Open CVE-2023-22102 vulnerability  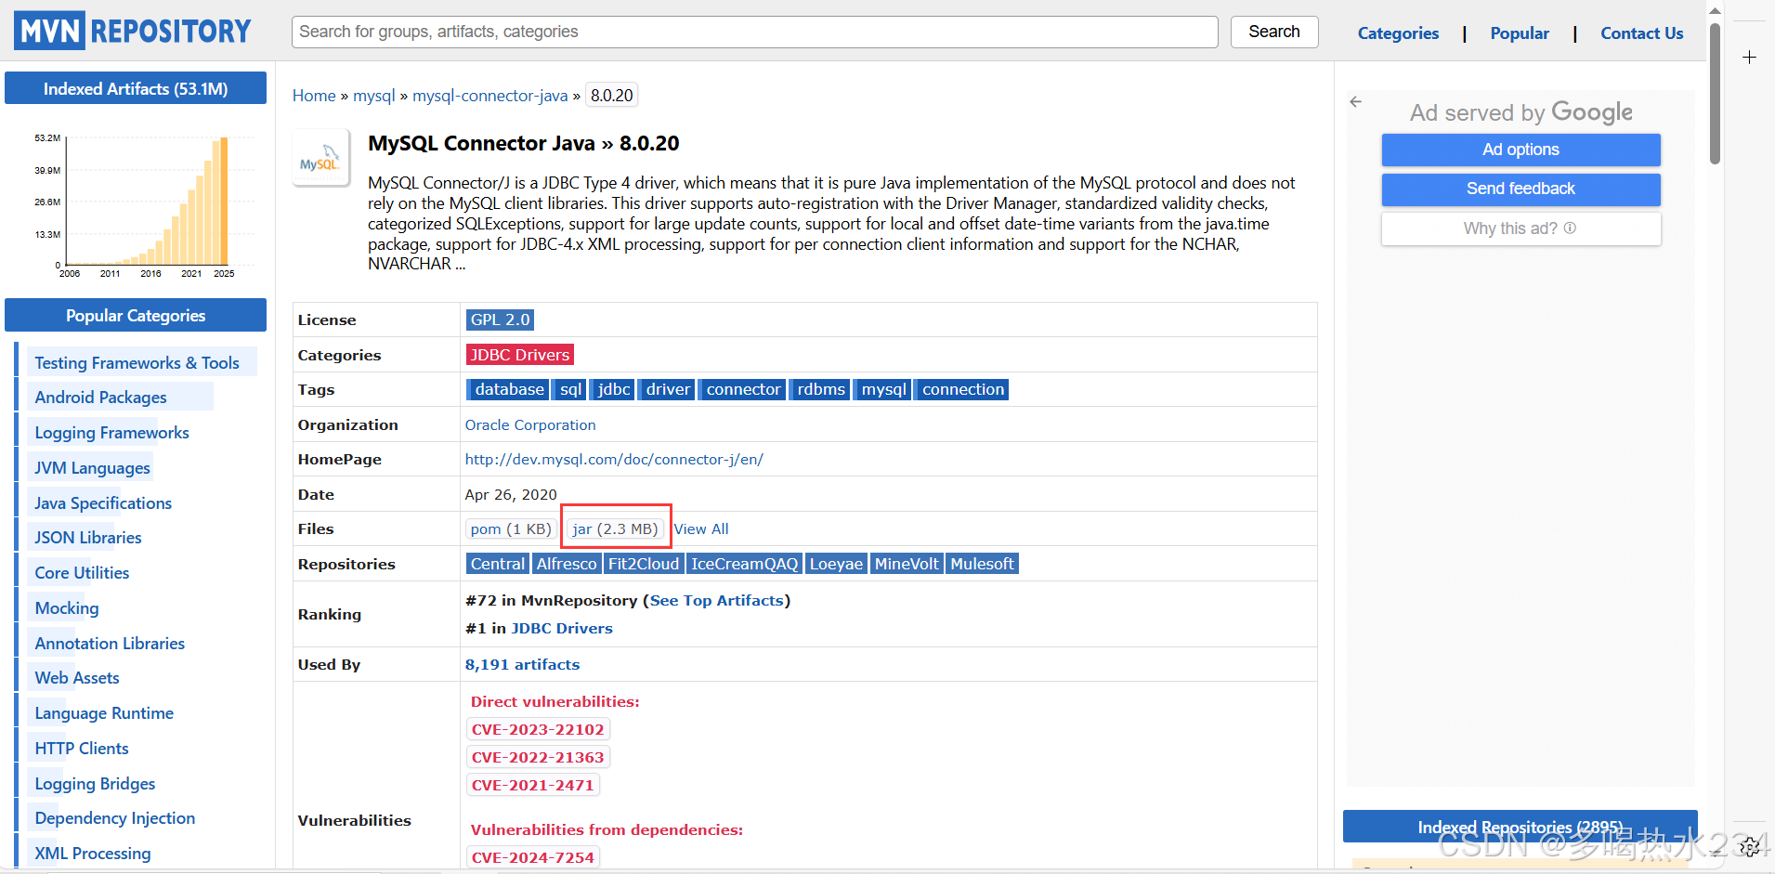click(538, 730)
